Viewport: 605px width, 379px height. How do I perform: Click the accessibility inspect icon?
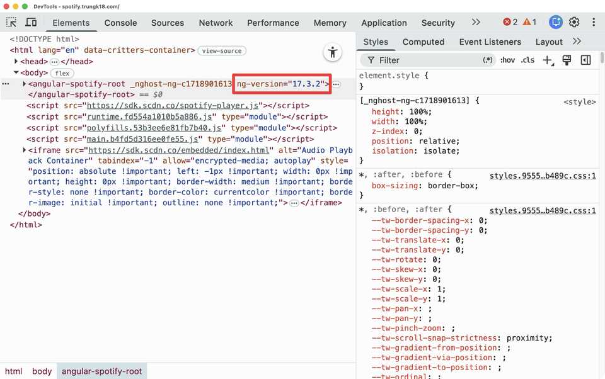[333, 53]
